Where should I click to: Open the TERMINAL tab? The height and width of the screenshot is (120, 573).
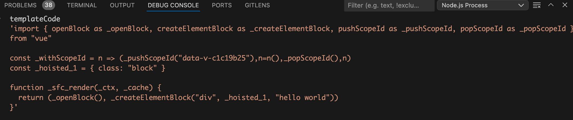coord(82,5)
